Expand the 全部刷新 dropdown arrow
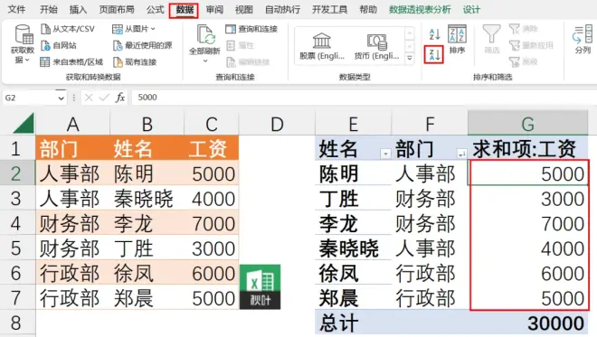Screen dimensions: 597x337 click(205, 61)
